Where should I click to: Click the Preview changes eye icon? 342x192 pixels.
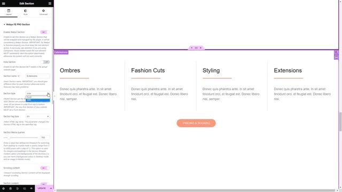click(x=32, y=188)
